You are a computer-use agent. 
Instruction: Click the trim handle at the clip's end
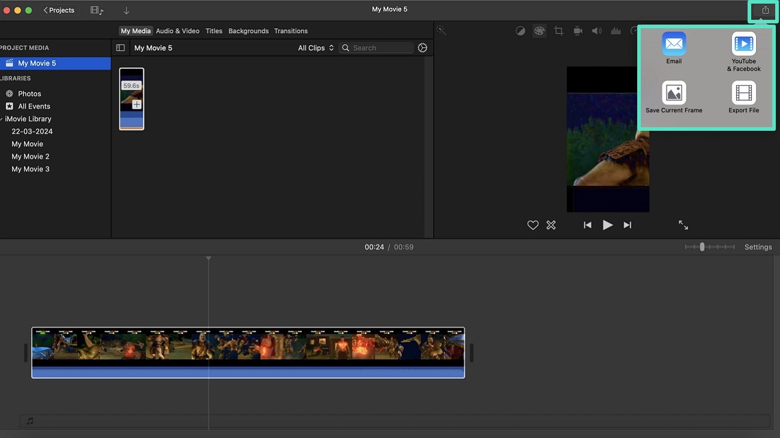472,353
